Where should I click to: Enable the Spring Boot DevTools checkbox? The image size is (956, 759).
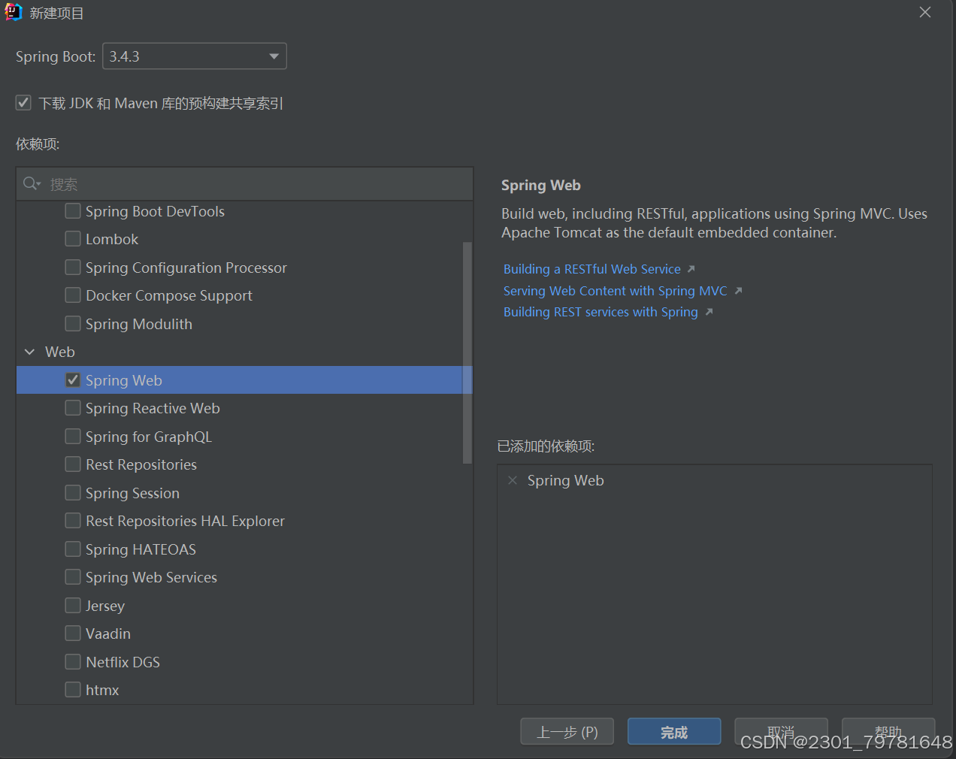(x=73, y=210)
